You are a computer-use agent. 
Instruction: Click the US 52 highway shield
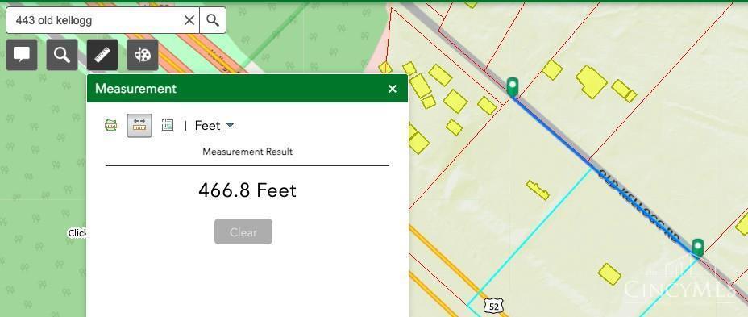pyautogui.click(x=494, y=307)
